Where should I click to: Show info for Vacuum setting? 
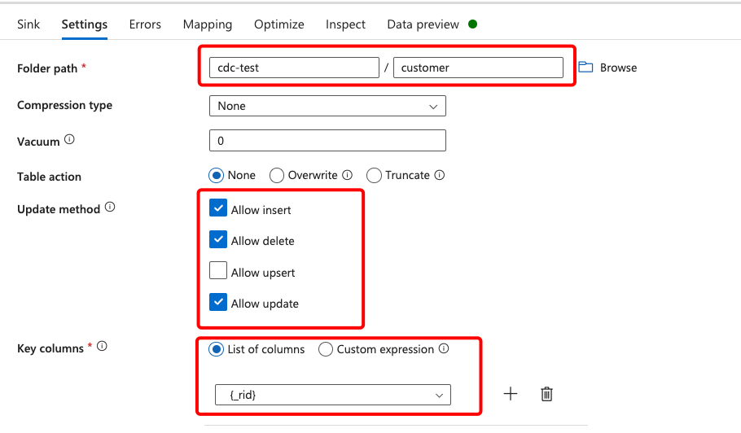[69, 139]
